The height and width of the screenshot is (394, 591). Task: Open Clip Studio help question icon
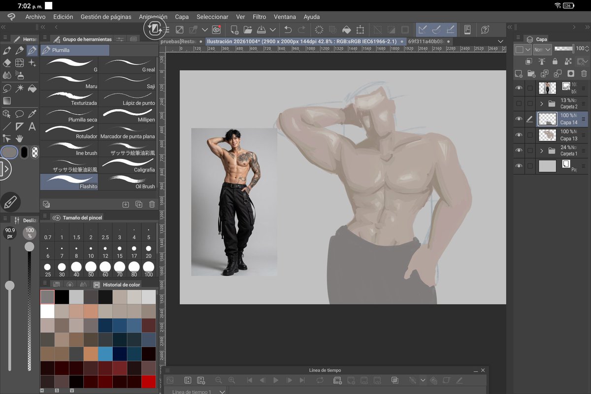pyautogui.click(x=485, y=30)
